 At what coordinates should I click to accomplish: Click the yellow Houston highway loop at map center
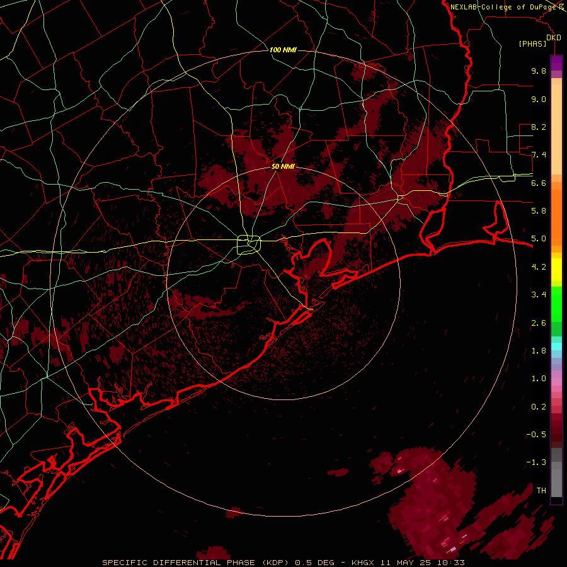(x=249, y=244)
